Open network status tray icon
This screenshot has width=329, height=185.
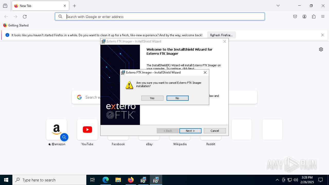(290, 180)
